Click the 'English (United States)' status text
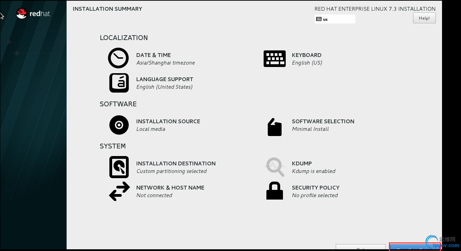Image resolution: width=461 pixels, height=251 pixels. click(x=165, y=87)
